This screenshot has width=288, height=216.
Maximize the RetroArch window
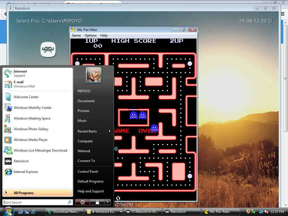pyautogui.click(x=265, y=8)
